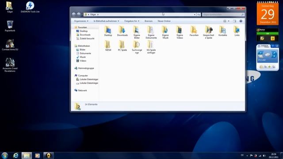
Task: Click the Explorer search input field
Action: click(x=223, y=15)
